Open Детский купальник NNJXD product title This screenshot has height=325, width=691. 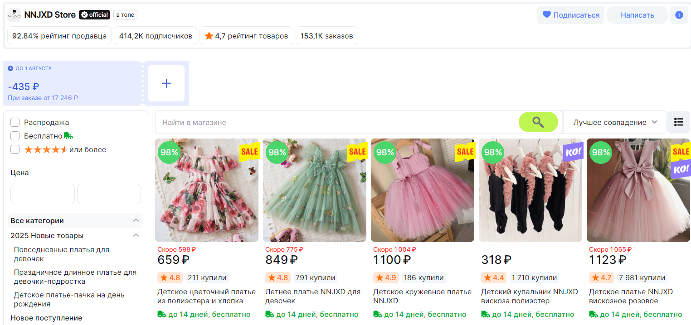[530, 296]
